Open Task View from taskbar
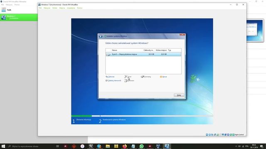This screenshot has width=266, height=149. pos(57,146)
